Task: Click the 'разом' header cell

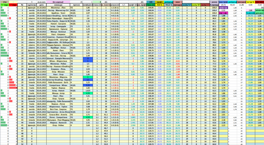Action: point(214,2)
